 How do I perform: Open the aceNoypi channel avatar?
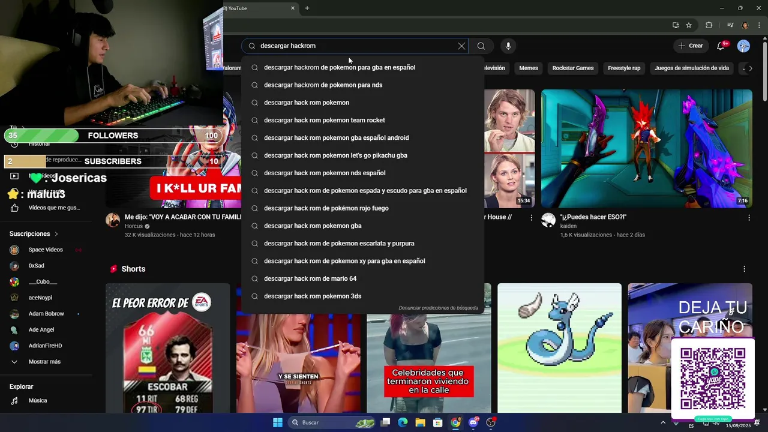click(14, 298)
